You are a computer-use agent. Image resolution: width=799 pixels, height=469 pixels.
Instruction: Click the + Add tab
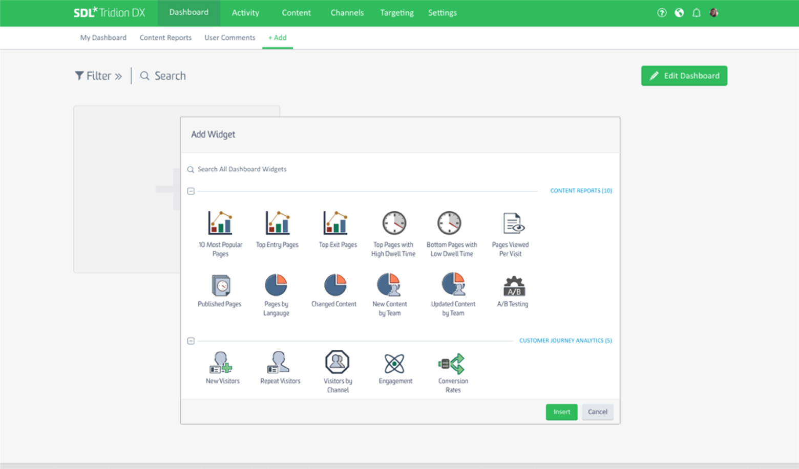[x=278, y=38]
